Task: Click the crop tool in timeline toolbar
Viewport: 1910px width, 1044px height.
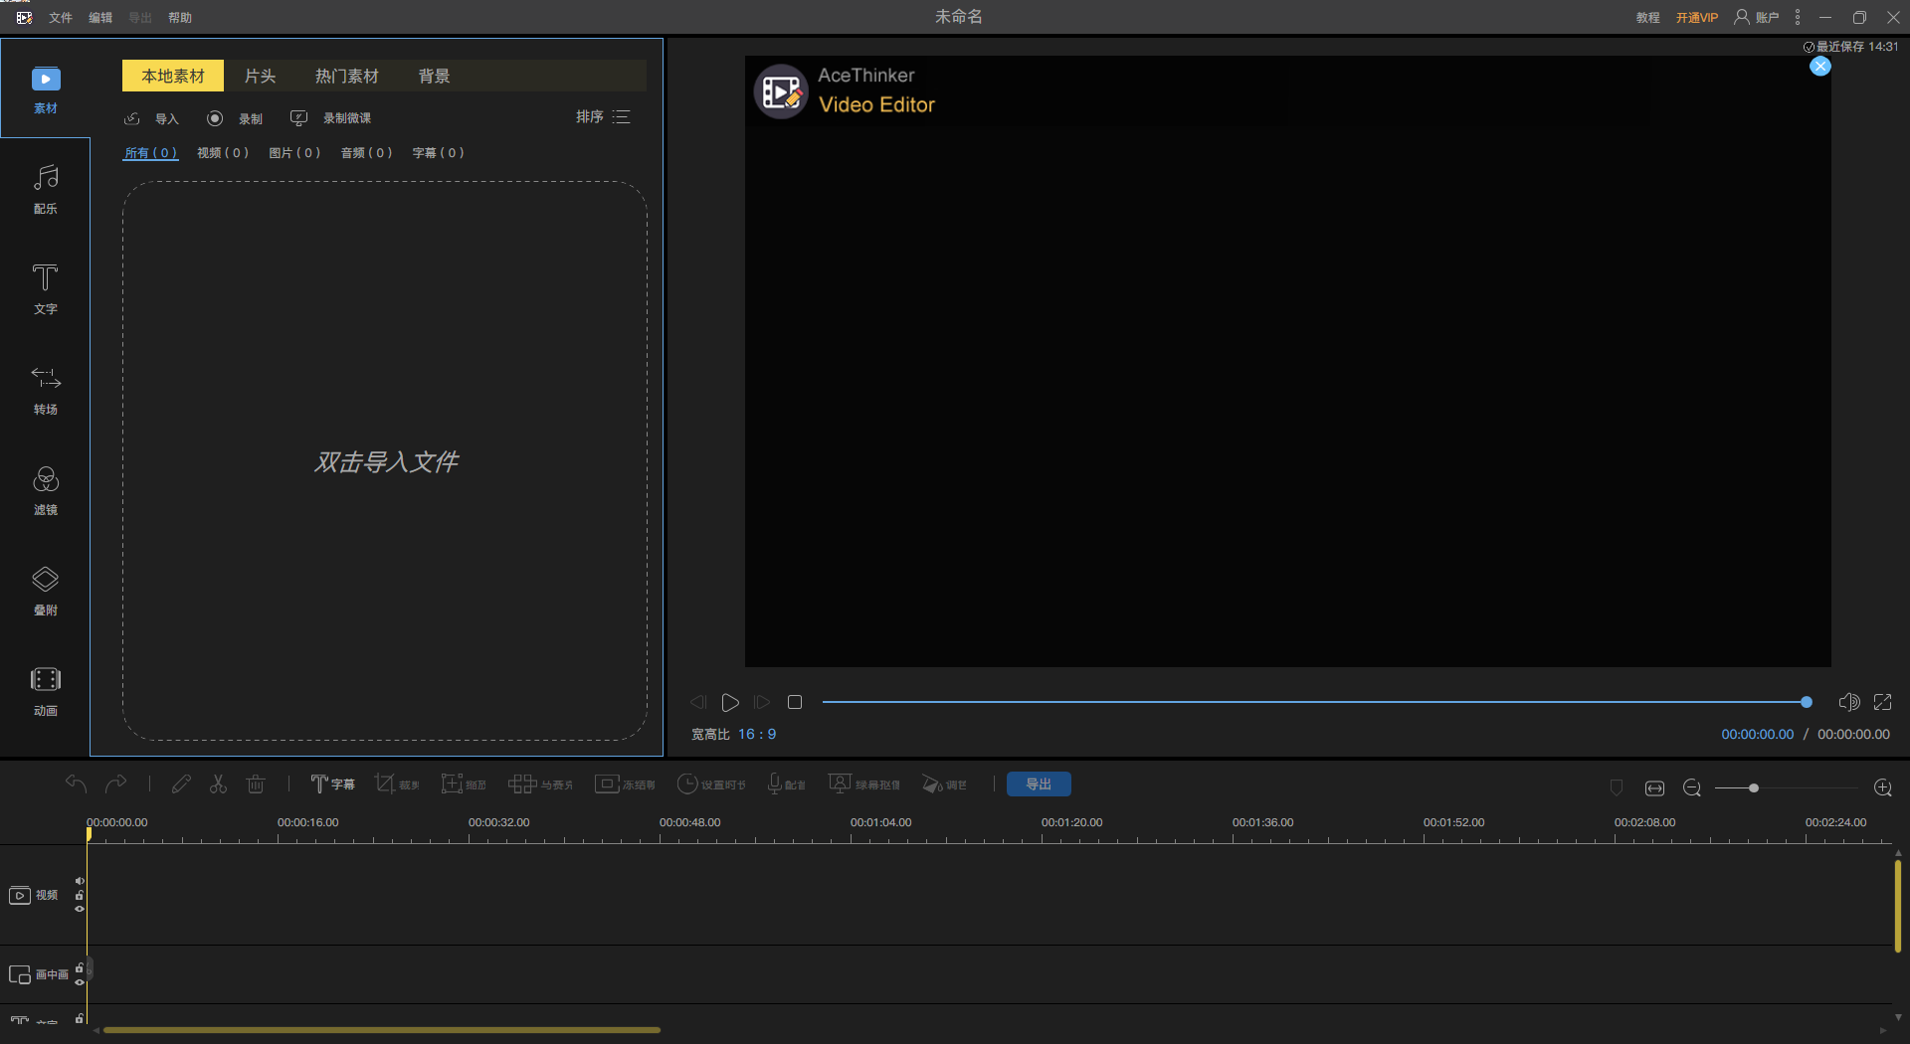Action: [x=397, y=784]
